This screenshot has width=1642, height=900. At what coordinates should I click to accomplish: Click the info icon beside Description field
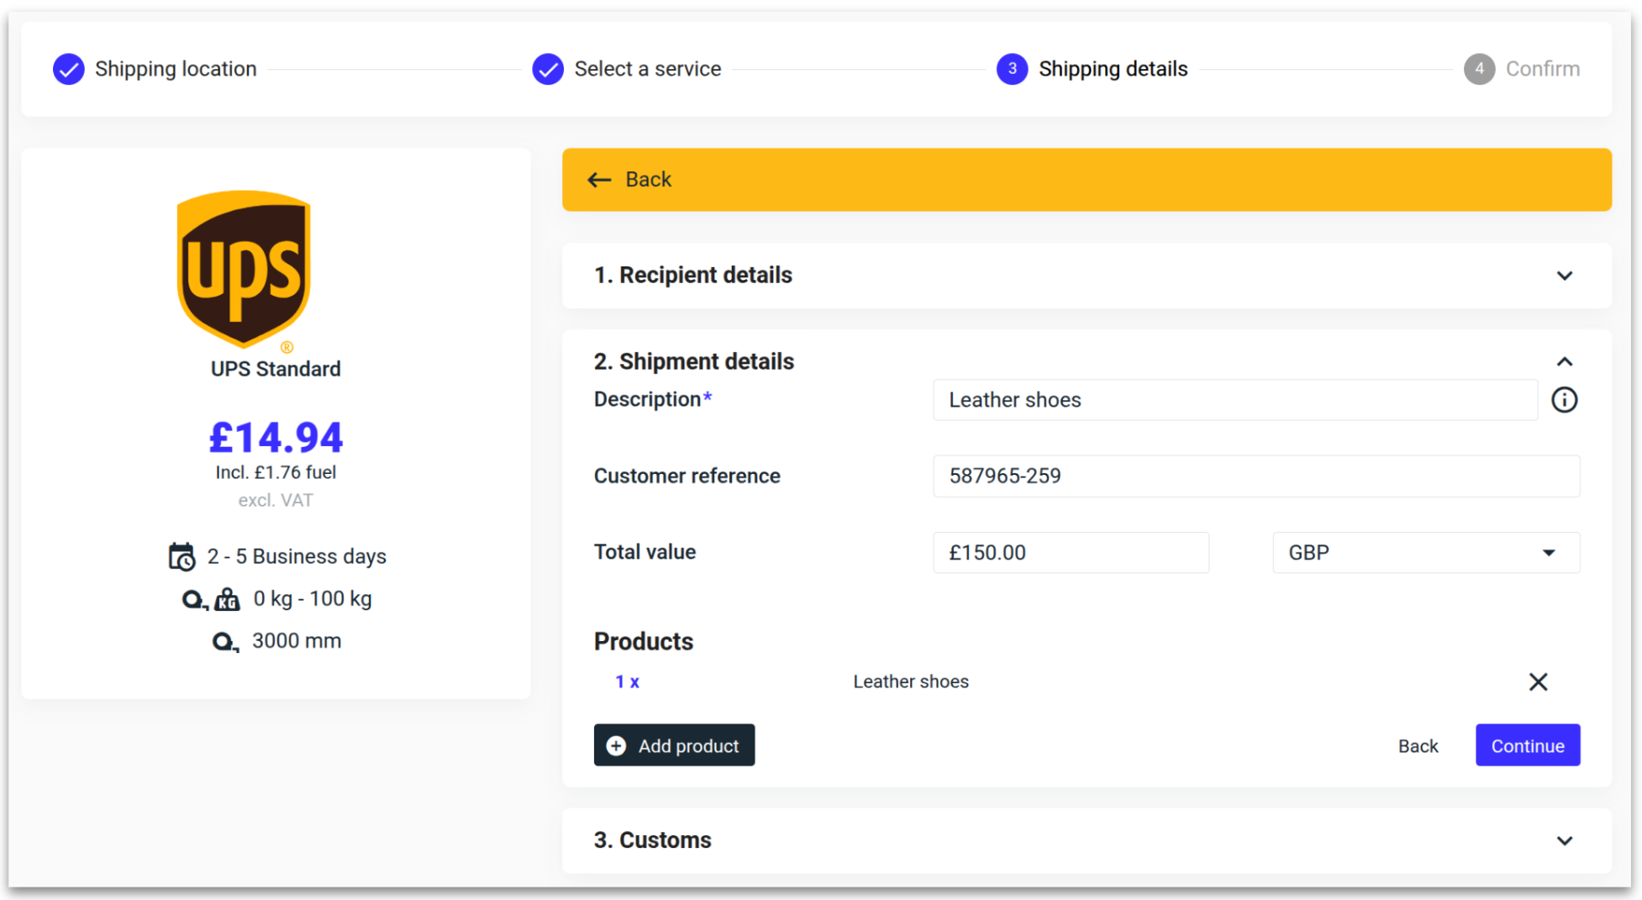point(1563,400)
